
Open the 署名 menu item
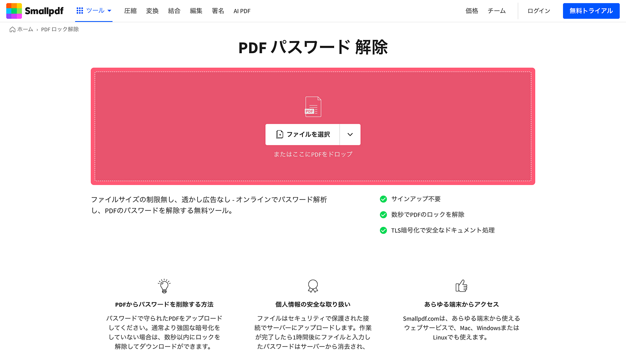click(218, 11)
